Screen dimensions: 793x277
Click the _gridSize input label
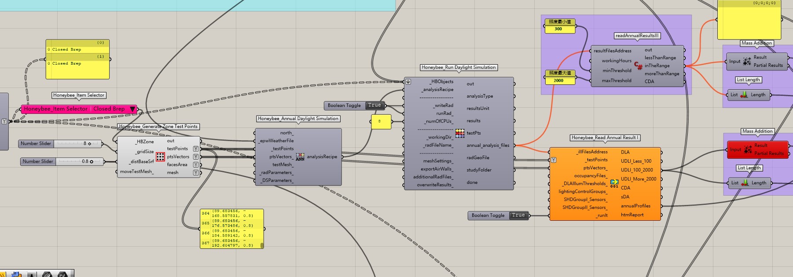[x=145, y=152]
